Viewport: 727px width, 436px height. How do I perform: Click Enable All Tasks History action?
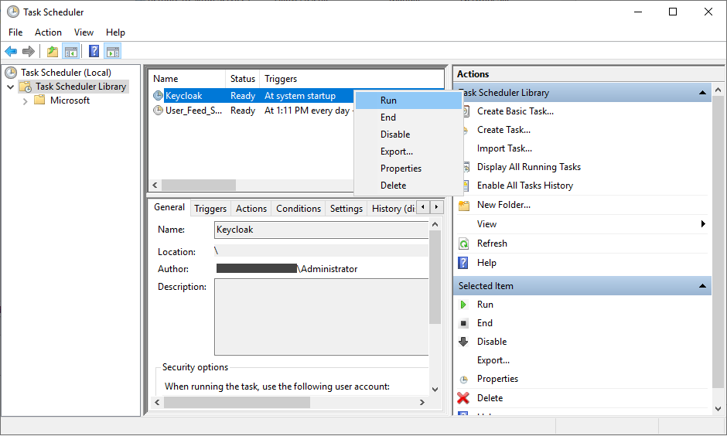(x=525, y=186)
